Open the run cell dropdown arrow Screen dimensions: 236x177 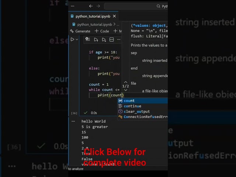click(x=77, y=39)
